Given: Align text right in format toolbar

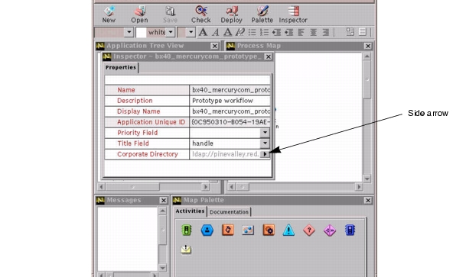Looking at the screenshot, I should [326, 32].
